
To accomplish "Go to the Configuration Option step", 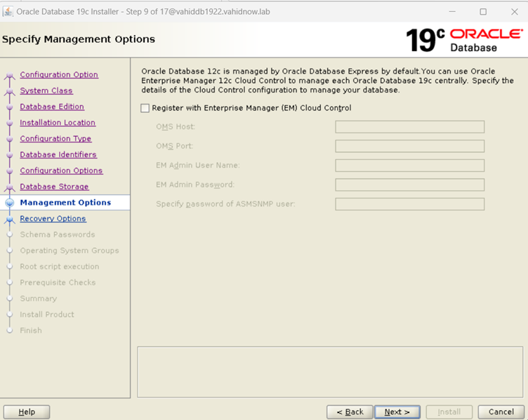I will 59,74.
